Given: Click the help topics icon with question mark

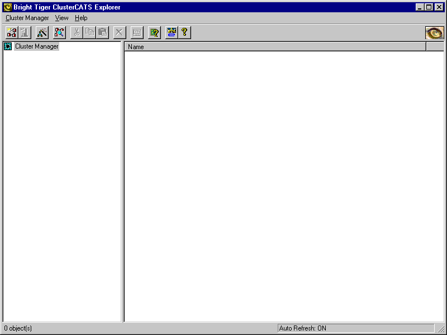Looking at the screenshot, I should pyautogui.click(x=154, y=32).
